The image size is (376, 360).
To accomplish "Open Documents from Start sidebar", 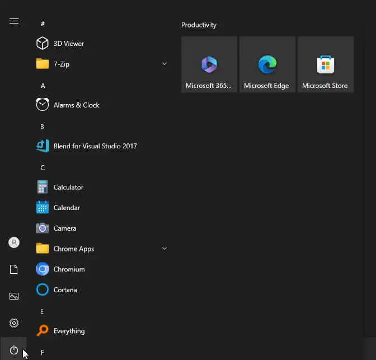I will click(x=14, y=269).
